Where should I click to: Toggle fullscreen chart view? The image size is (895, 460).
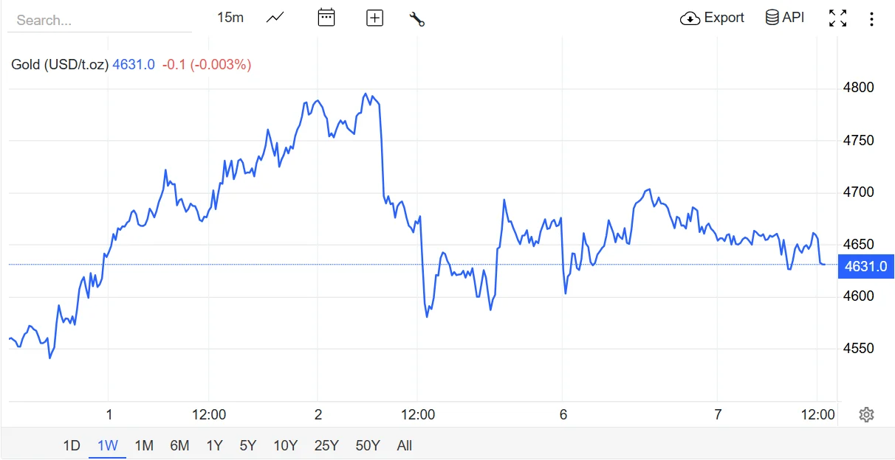pyautogui.click(x=837, y=18)
